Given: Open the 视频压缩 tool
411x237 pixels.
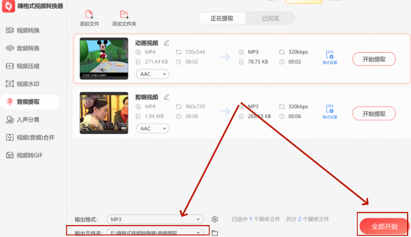Looking at the screenshot, I should pos(24,66).
